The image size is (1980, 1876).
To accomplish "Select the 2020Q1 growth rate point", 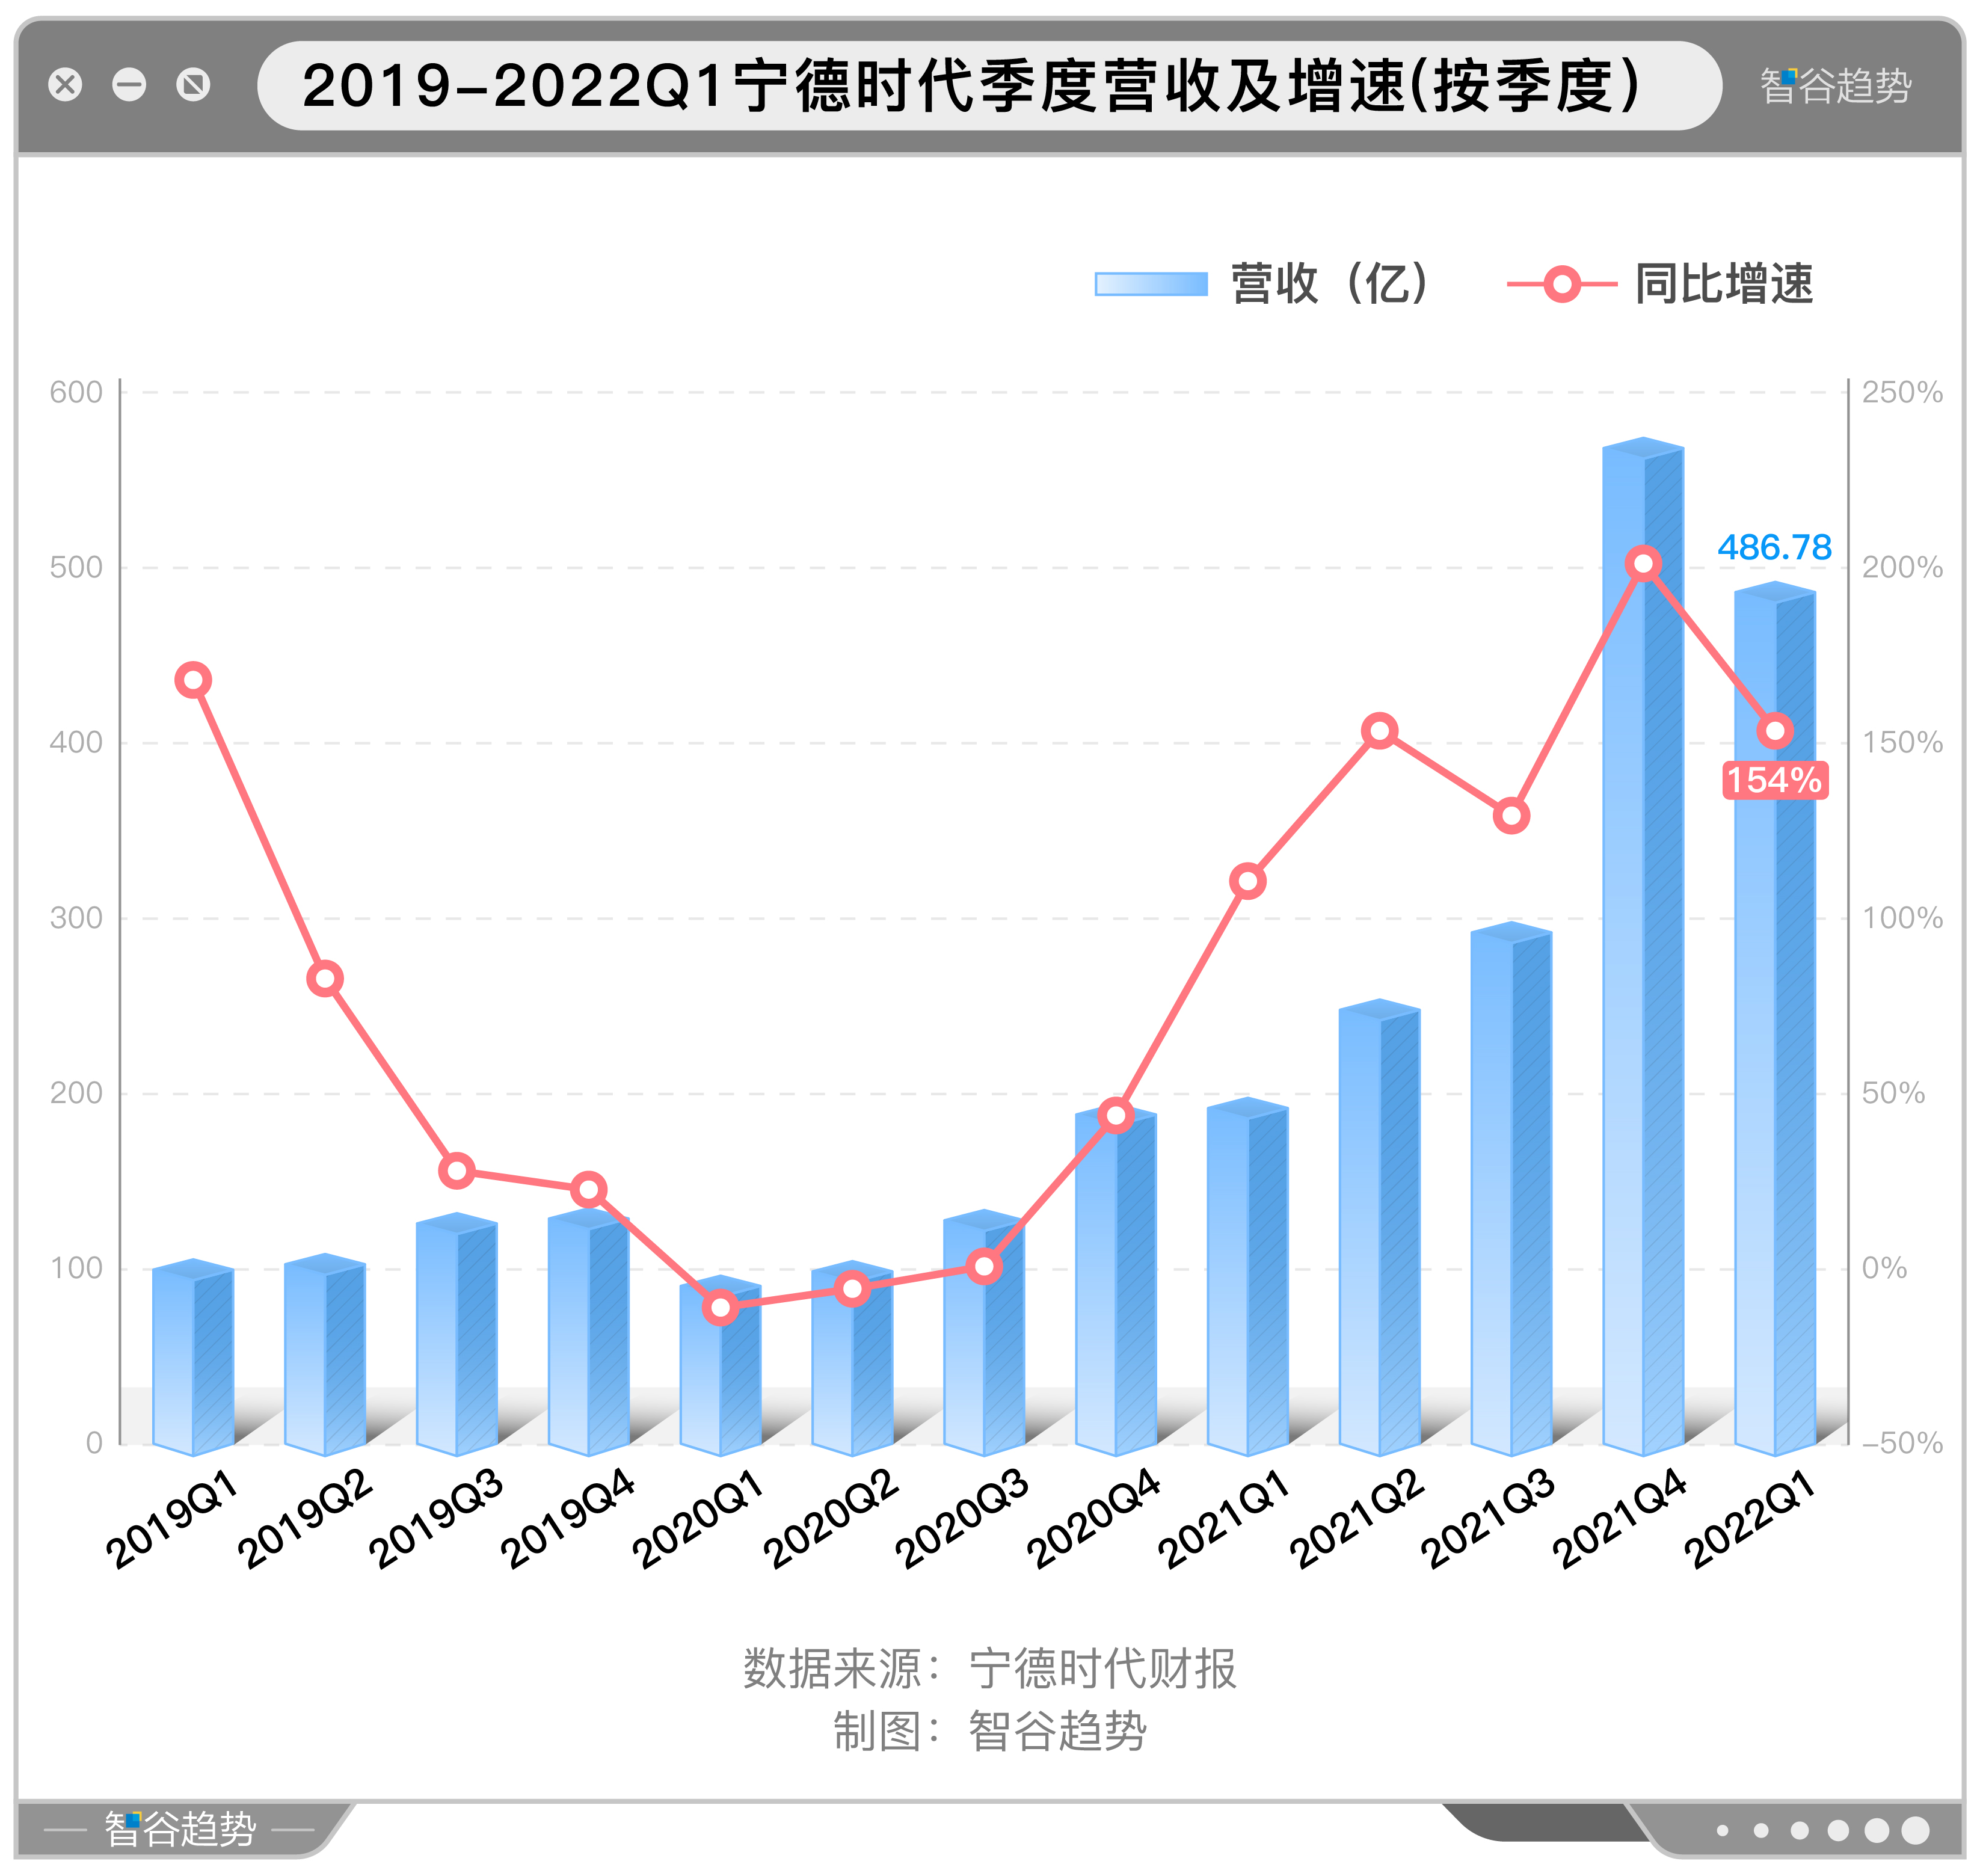I will click(x=720, y=1307).
